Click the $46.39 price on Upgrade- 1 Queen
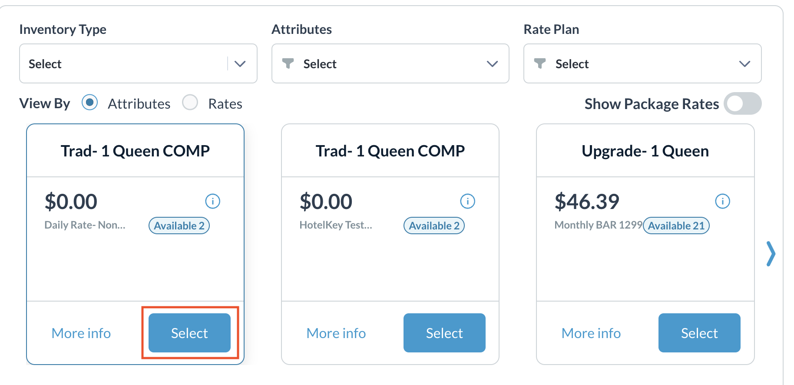 coord(586,201)
